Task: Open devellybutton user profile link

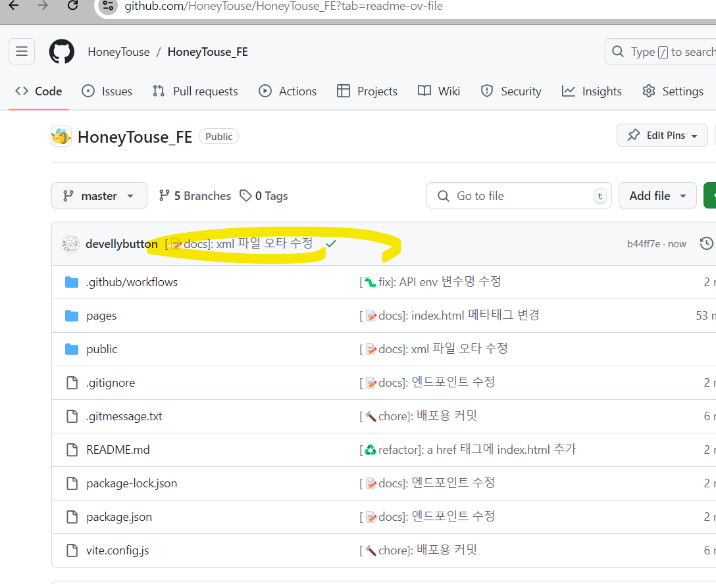Action: 122,244
